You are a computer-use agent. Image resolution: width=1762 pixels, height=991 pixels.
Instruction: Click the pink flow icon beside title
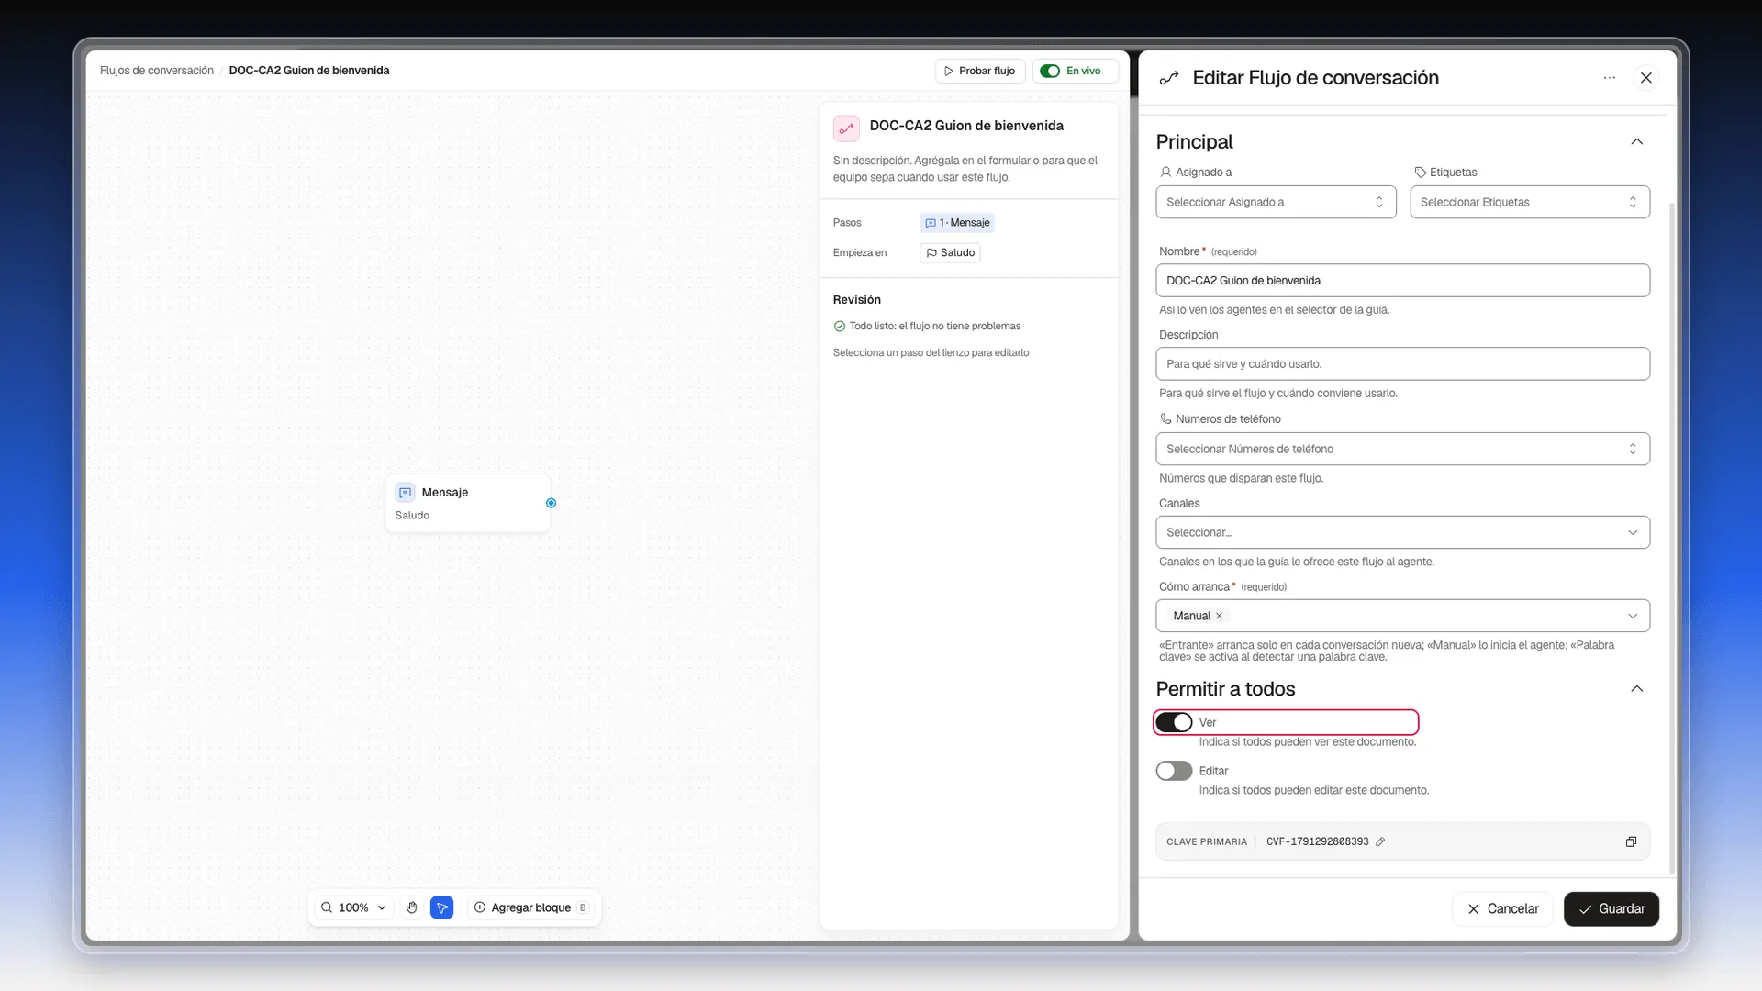[x=846, y=128]
